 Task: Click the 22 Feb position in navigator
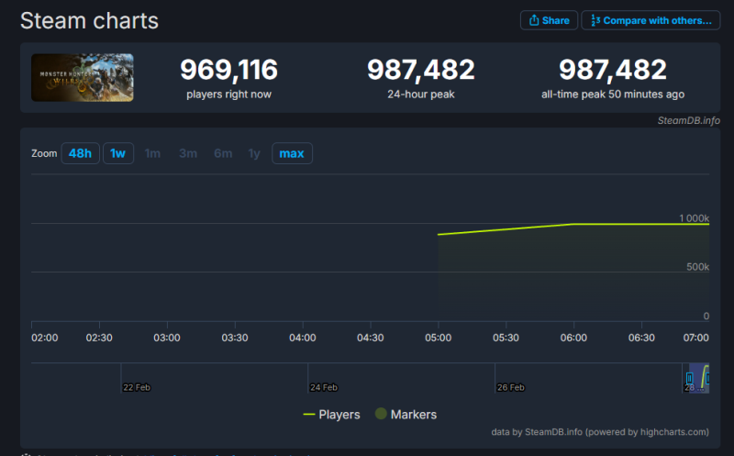coord(122,376)
